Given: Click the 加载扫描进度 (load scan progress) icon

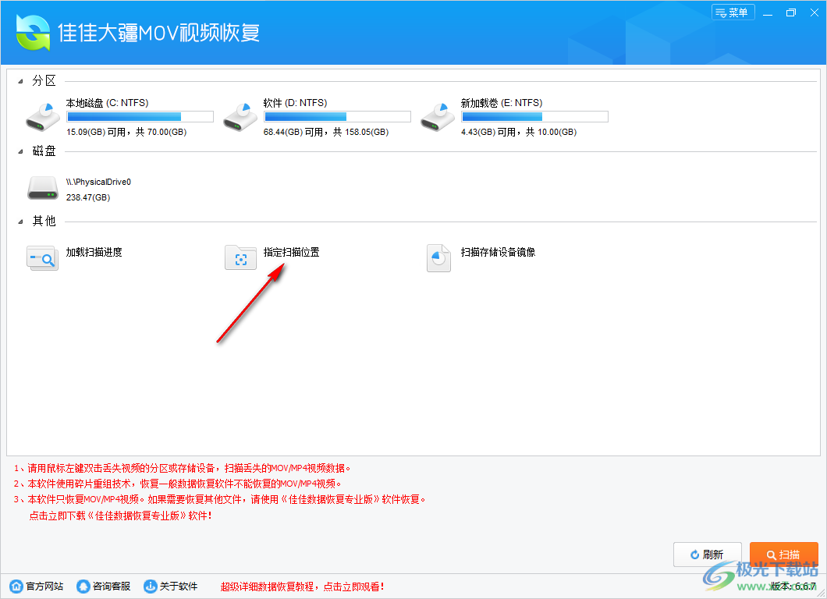Looking at the screenshot, I should coord(42,257).
